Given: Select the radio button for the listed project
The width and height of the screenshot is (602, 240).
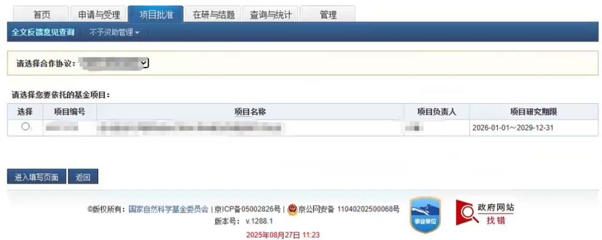Looking at the screenshot, I should (25, 126).
